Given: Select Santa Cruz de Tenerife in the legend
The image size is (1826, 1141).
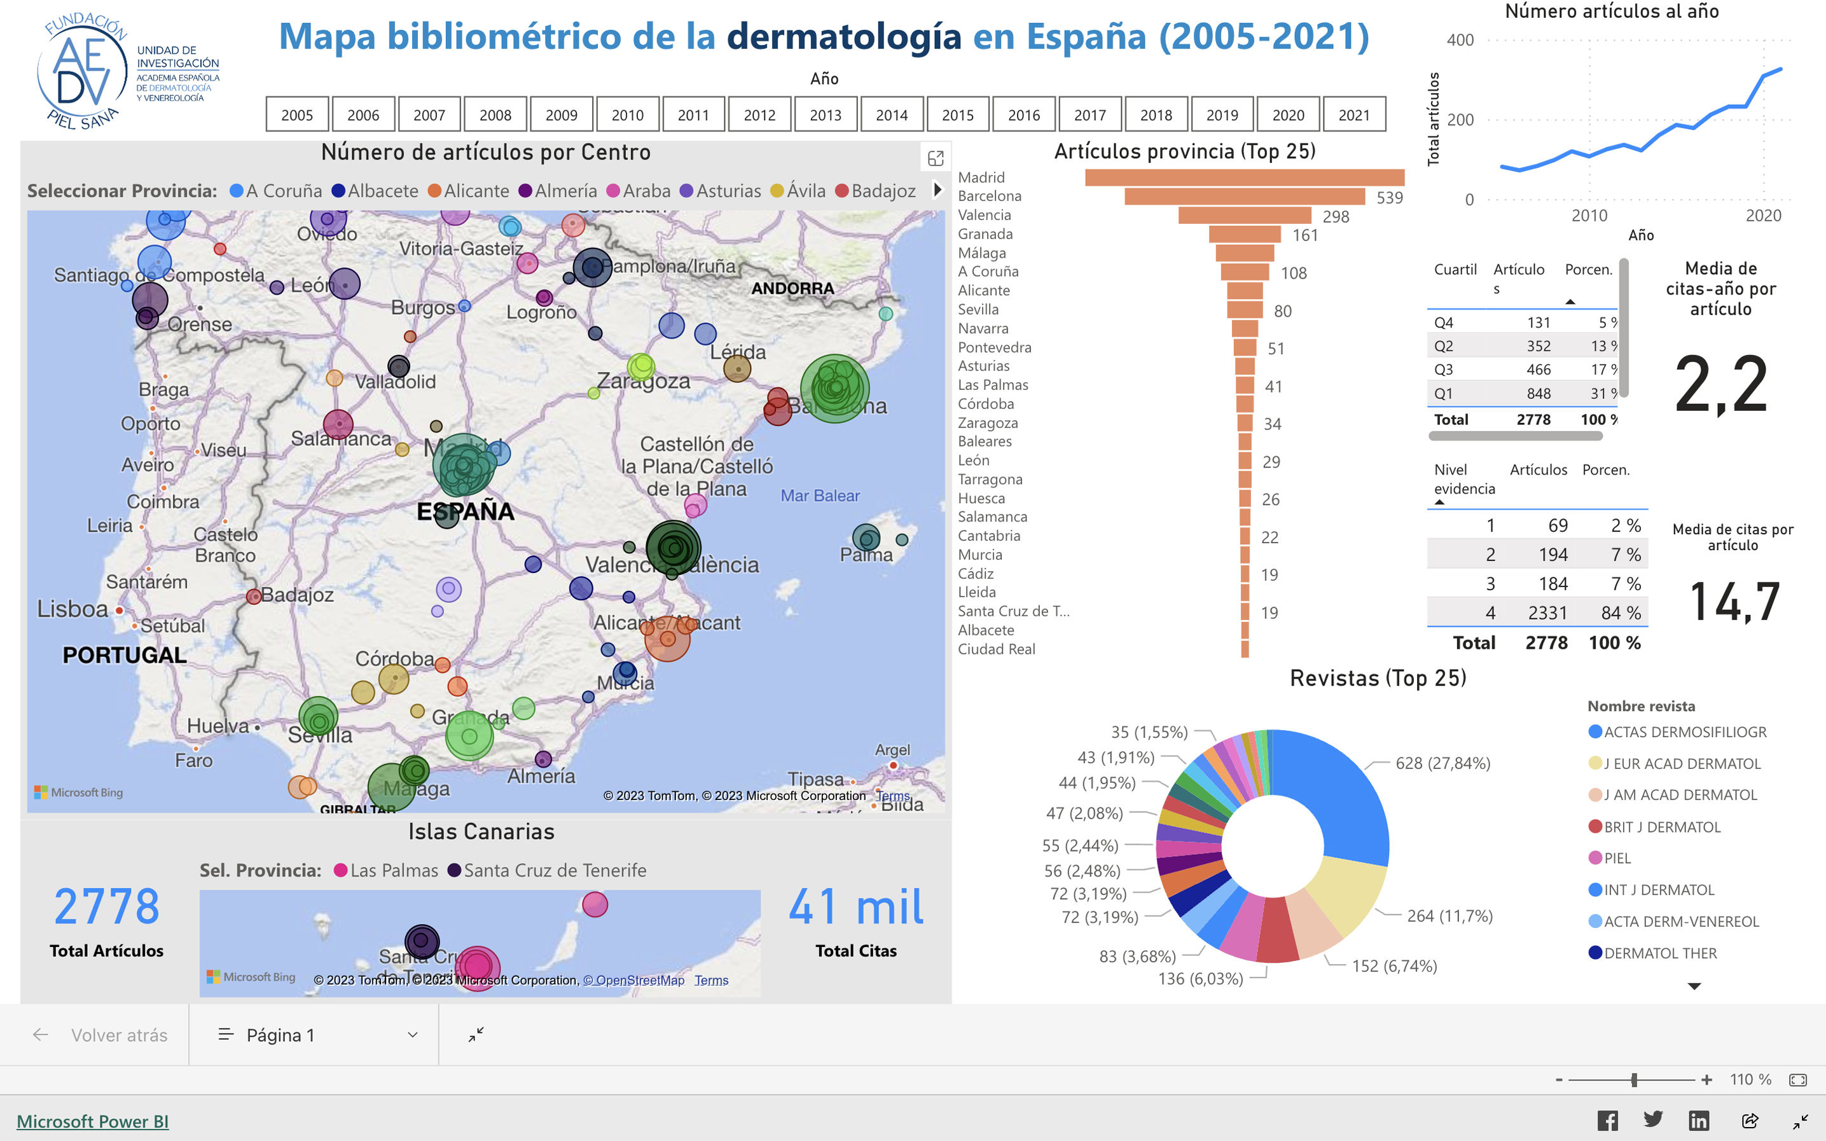Looking at the screenshot, I should click(546, 870).
